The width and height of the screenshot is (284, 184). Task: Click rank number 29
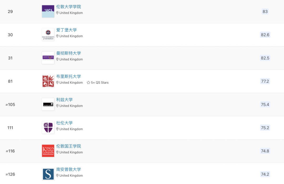point(10,12)
